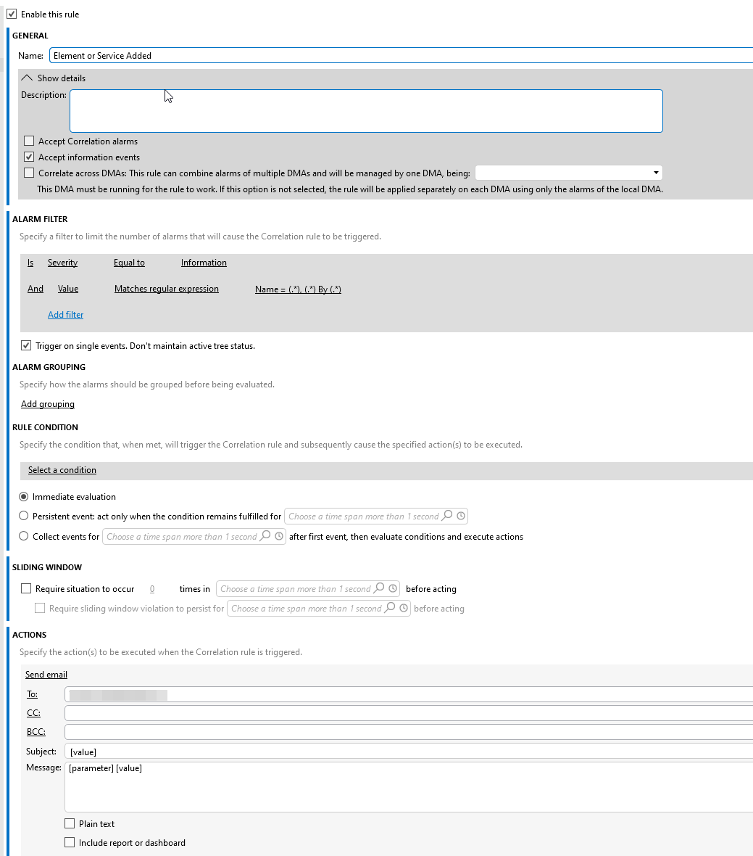753x856 pixels.
Task: Click magnifier icon in sliding window persist field
Action: click(x=390, y=608)
